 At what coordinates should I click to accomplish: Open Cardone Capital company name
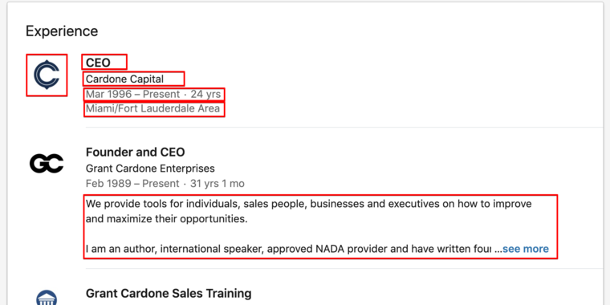(x=124, y=79)
